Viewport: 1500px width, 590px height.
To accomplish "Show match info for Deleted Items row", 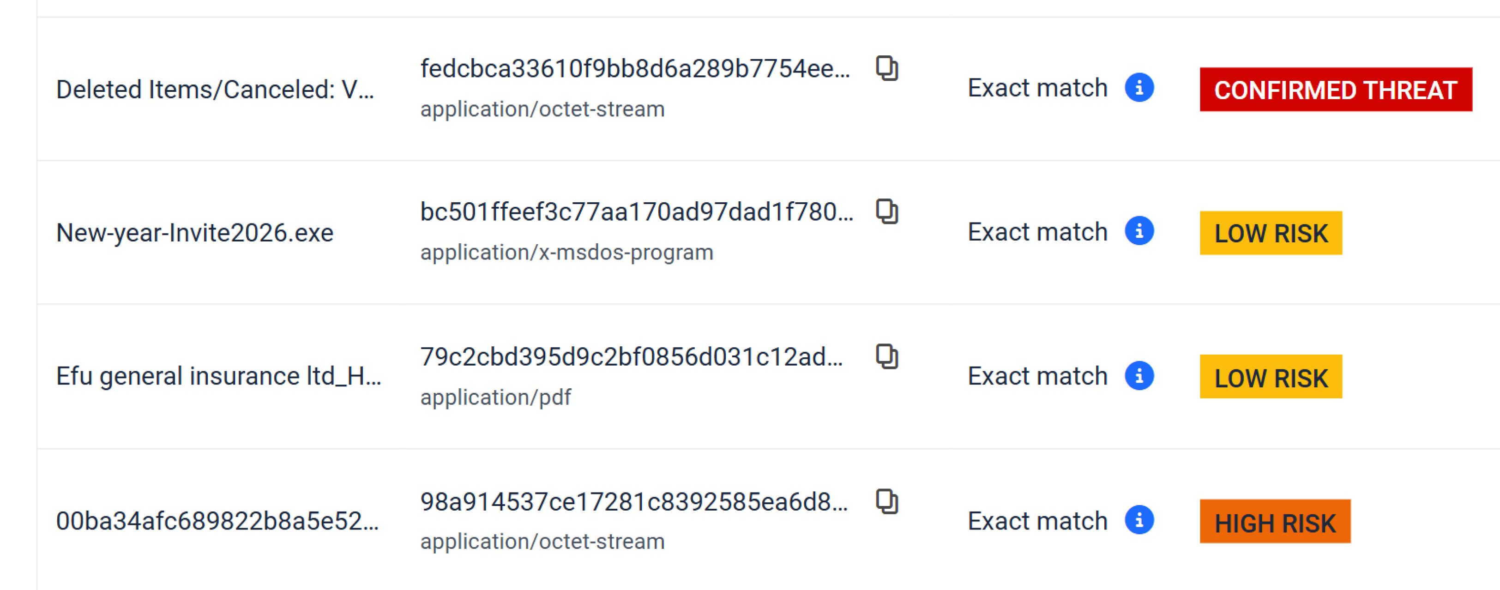I will (x=1139, y=88).
